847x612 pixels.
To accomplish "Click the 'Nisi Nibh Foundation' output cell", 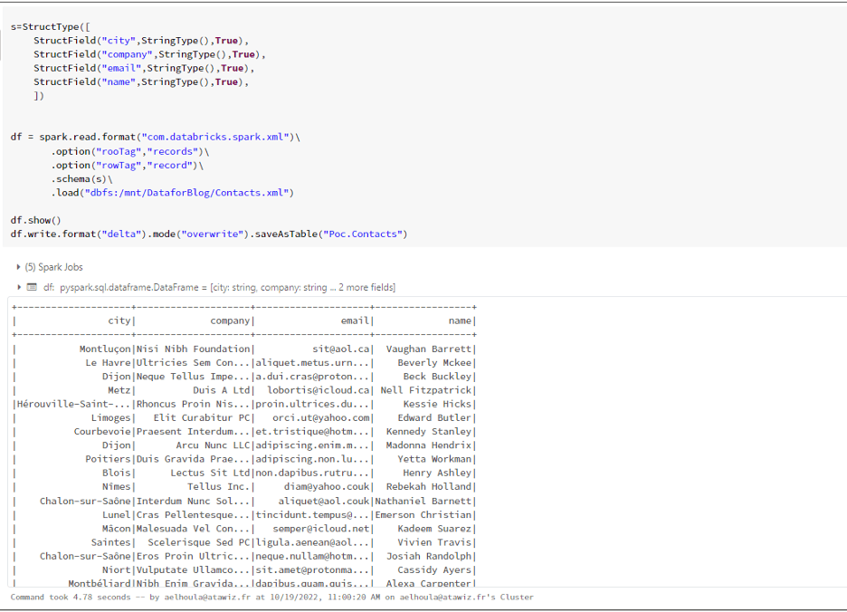I will pyautogui.click(x=194, y=349).
